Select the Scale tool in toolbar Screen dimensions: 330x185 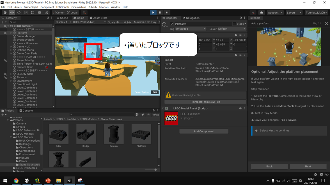tap(26, 13)
